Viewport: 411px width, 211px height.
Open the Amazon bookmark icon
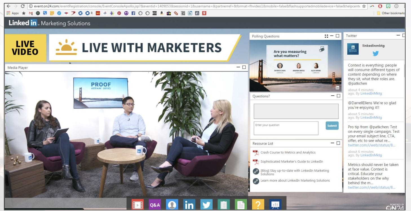click(162, 13)
